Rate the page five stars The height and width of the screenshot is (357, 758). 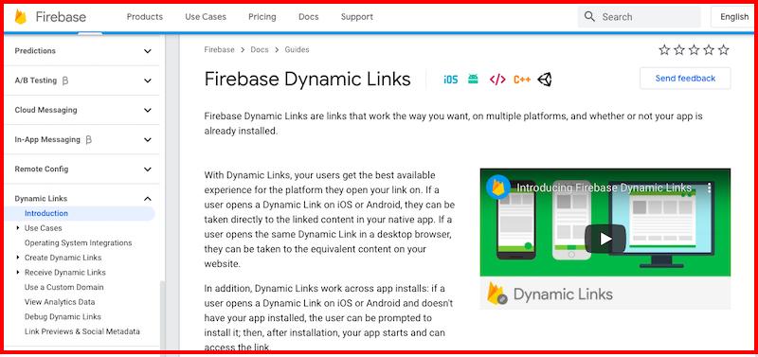[723, 50]
